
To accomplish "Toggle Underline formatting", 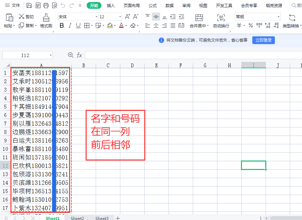I will [78, 25].
